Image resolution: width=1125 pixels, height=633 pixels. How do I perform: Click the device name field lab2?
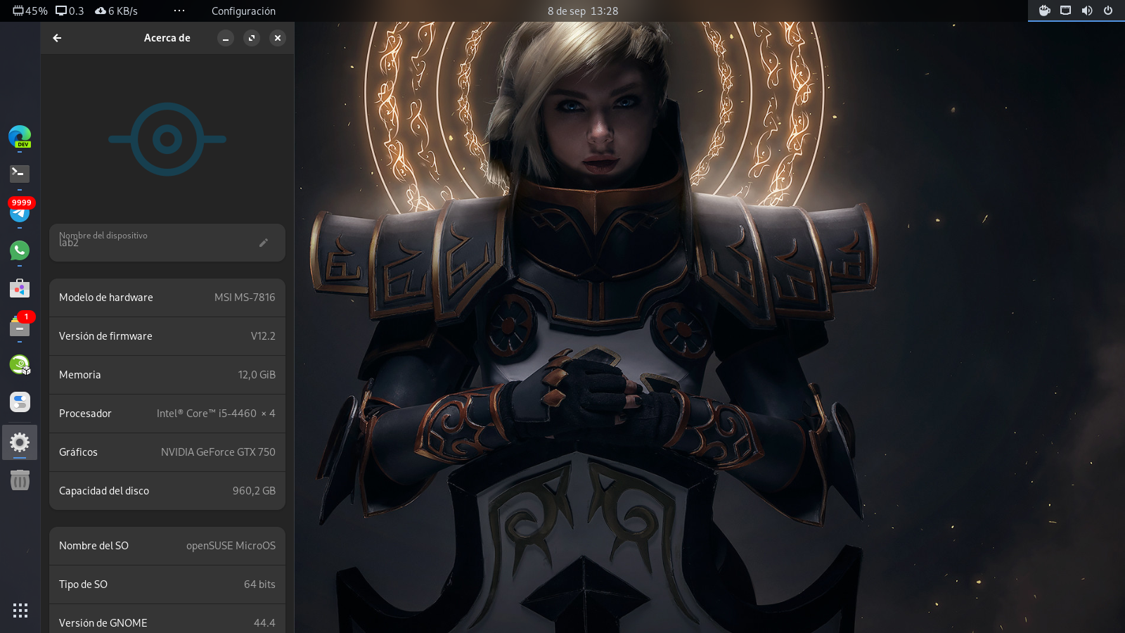coord(167,243)
